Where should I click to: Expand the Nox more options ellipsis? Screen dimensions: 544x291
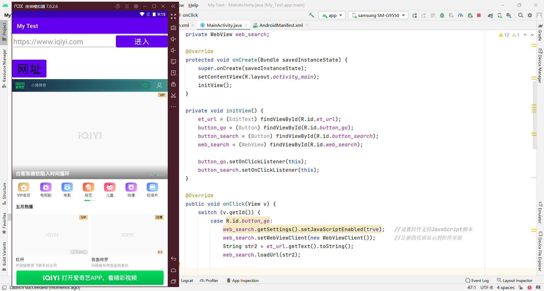click(x=173, y=107)
